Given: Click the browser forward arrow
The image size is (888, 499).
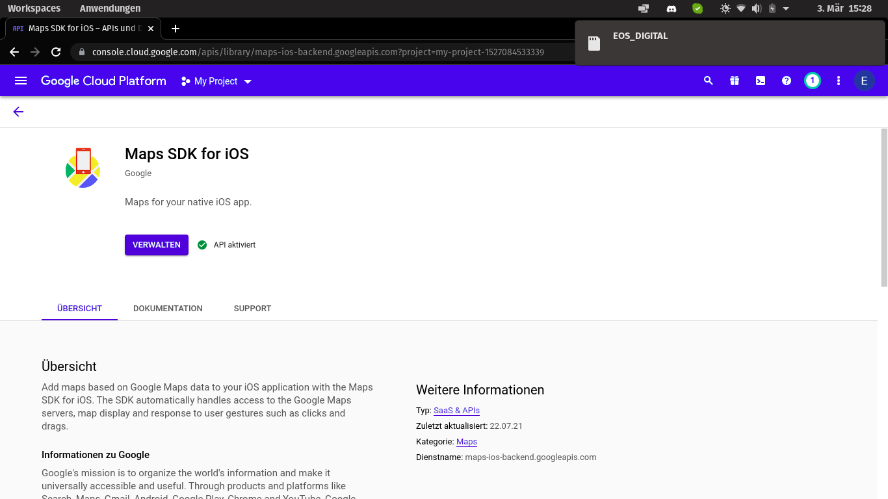Looking at the screenshot, I should pyautogui.click(x=35, y=52).
